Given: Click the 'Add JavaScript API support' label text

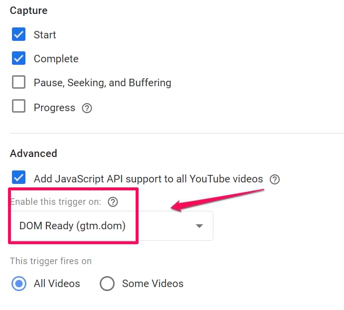Looking at the screenshot, I should pyautogui.click(x=148, y=179).
